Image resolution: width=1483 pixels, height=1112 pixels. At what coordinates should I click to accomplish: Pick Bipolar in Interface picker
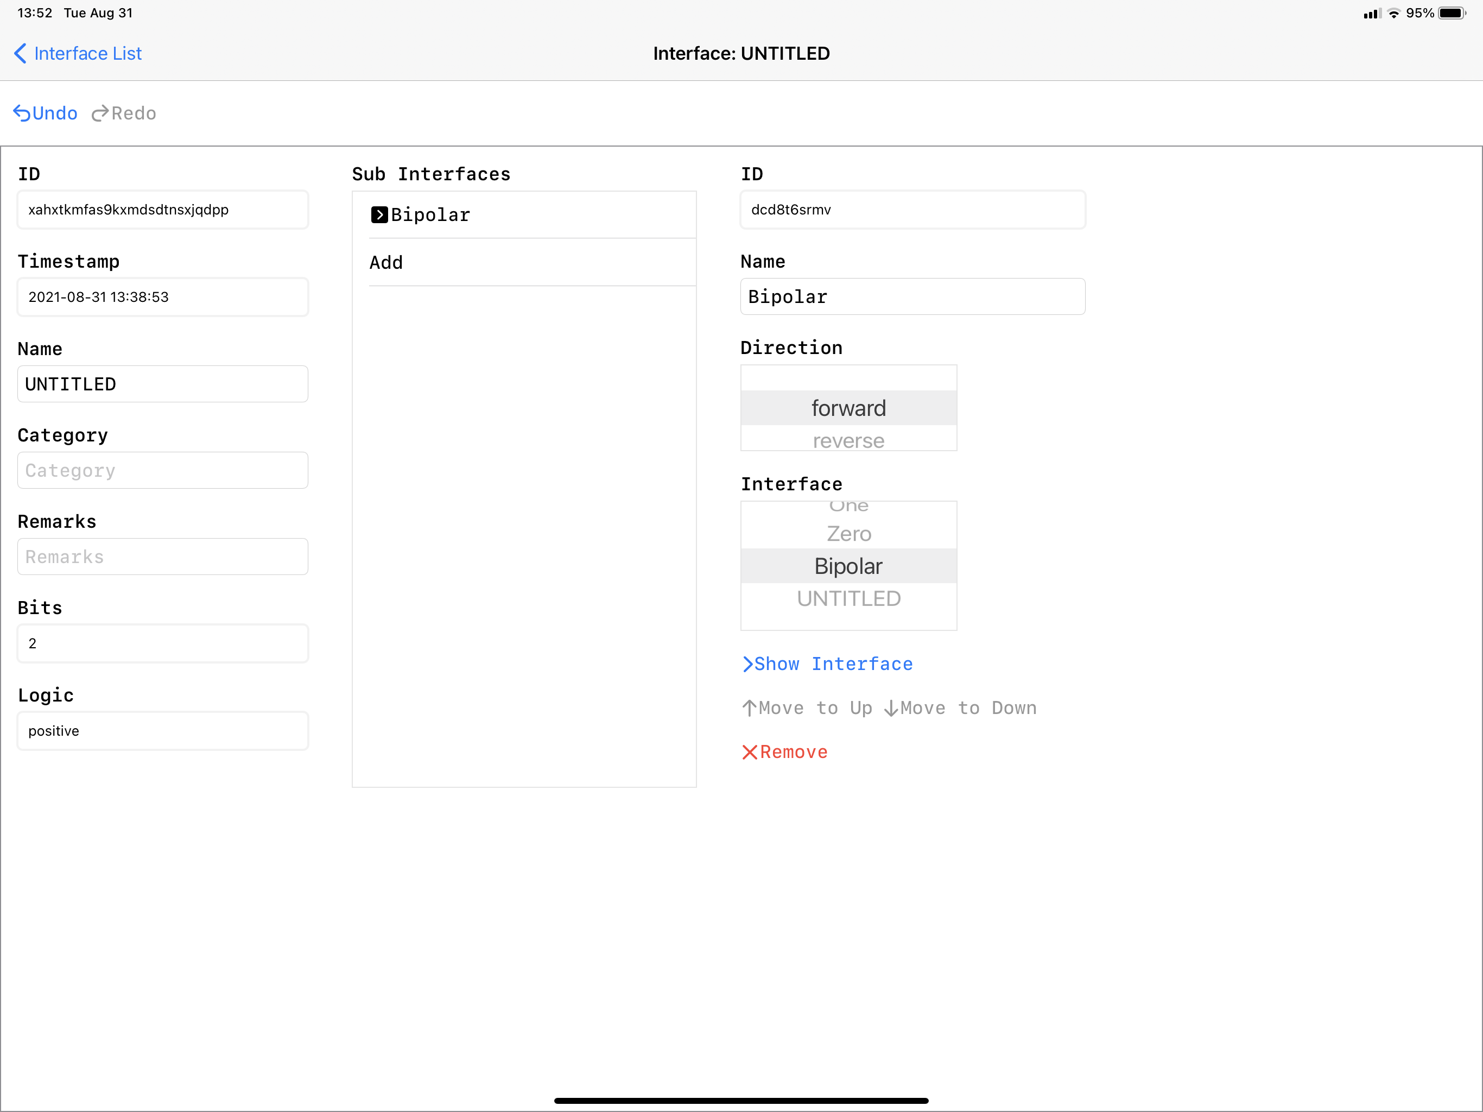tap(849, 566)
